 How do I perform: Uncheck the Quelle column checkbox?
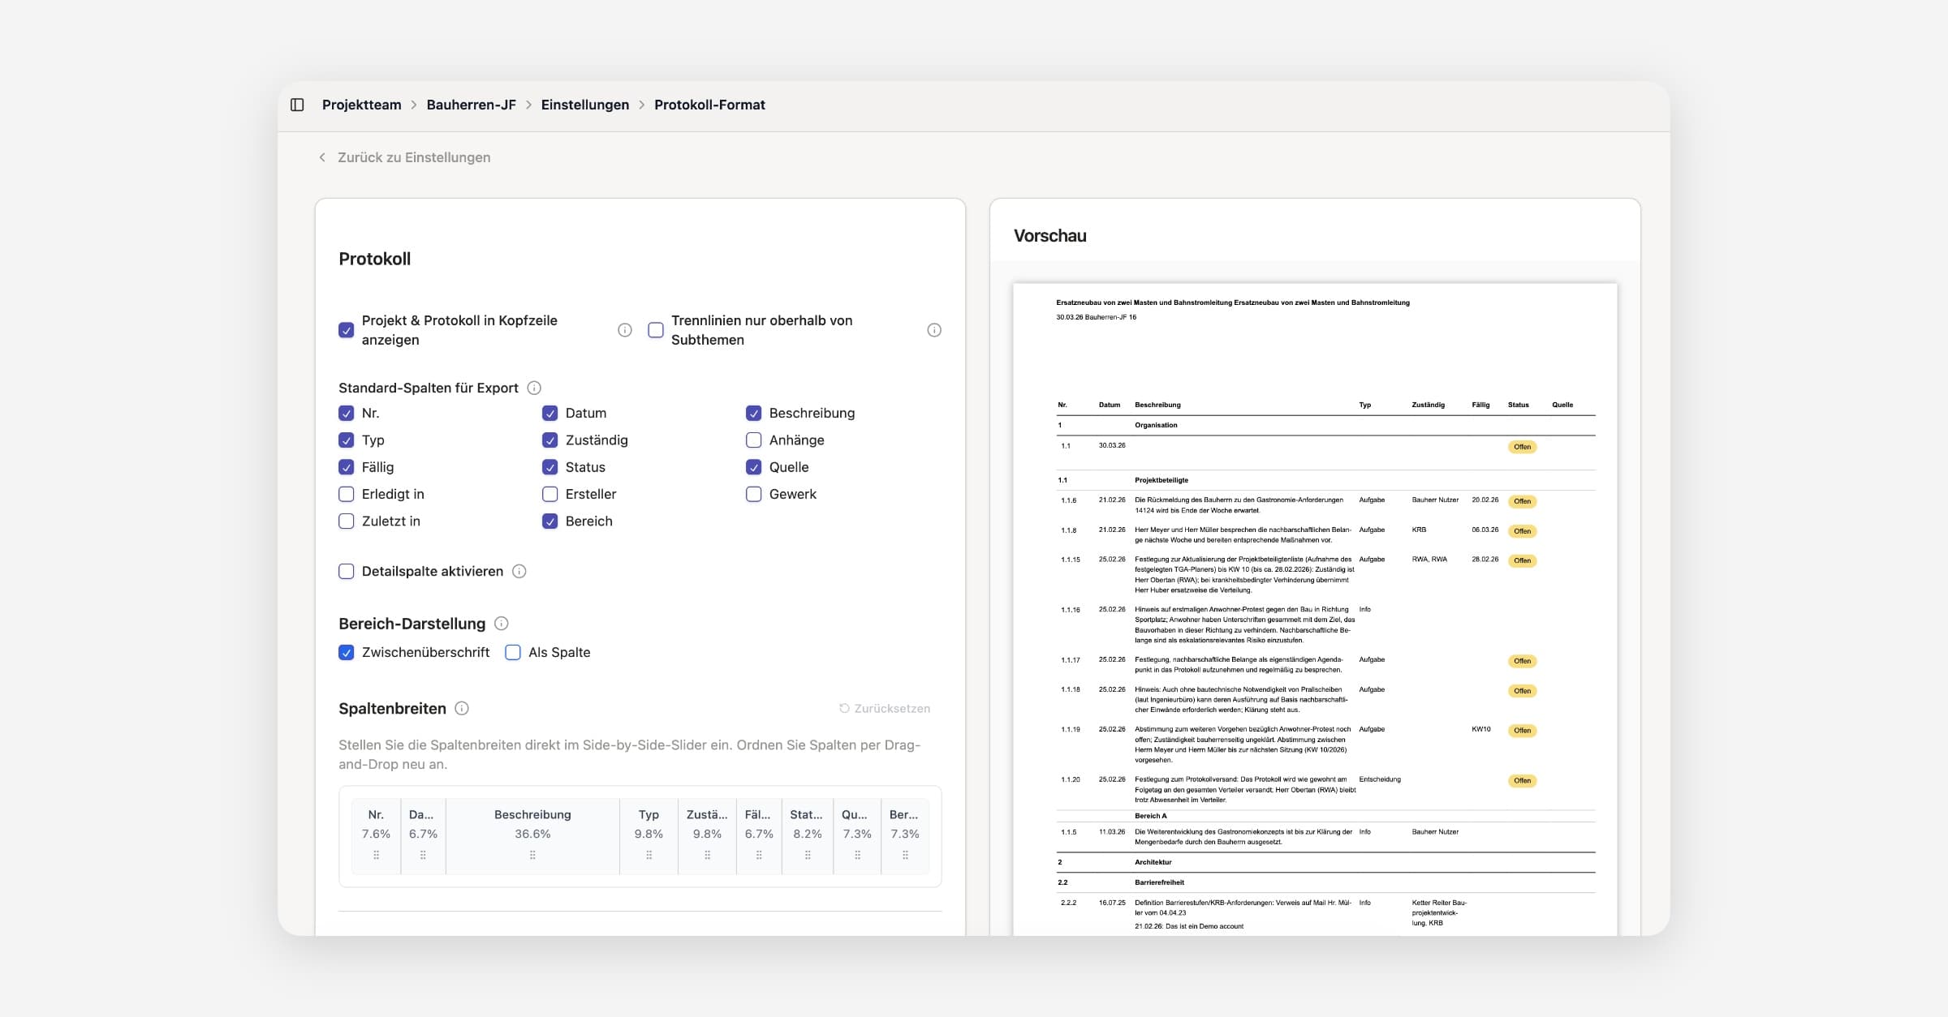point(754,467)
